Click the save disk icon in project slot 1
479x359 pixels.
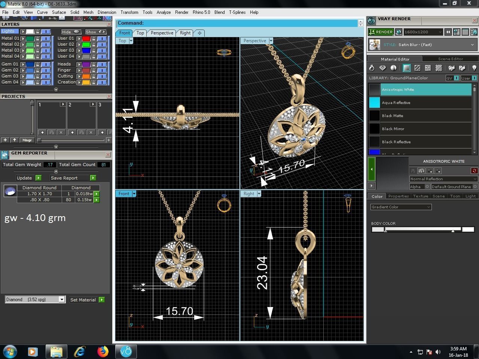click(x=52, y=132)
